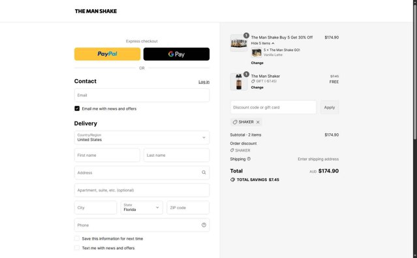Screen dimensions: 417x258
Task: Click the Subtotal - 2 items text
Action: [245, 135]
